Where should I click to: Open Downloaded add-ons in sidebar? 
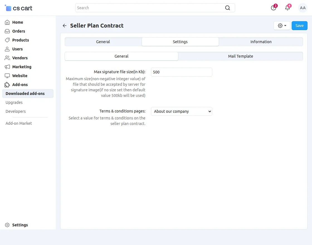[x=25, y=94]
